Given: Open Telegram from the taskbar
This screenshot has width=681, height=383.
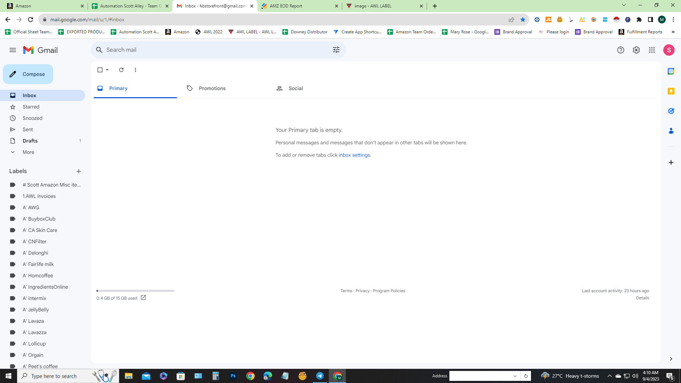Looking at the screenshot, I should click(x=320, y=376).
